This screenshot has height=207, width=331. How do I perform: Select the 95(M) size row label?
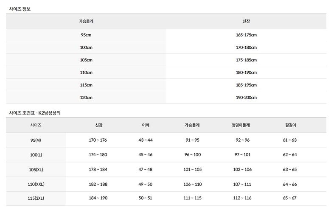click(x=36, y=140)
